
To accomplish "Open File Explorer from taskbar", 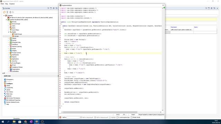I will pos(14,122).
